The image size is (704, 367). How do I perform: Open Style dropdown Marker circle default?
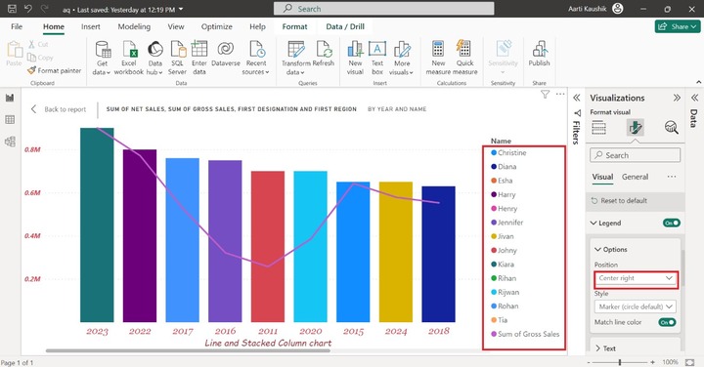point(636,306)
